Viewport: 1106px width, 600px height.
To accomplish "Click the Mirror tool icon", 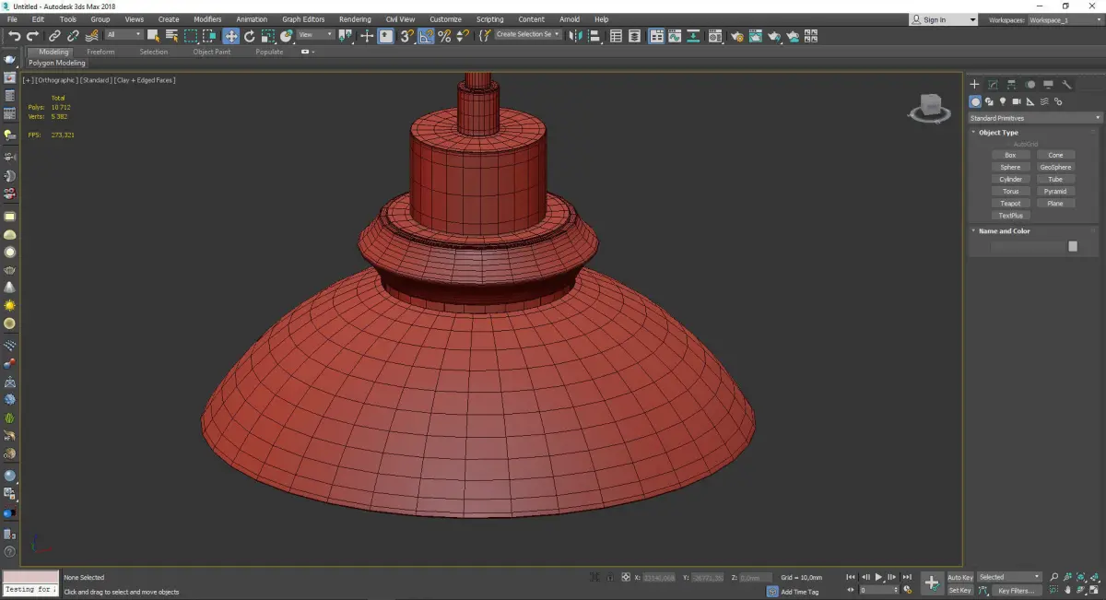I will click(576, 36).
